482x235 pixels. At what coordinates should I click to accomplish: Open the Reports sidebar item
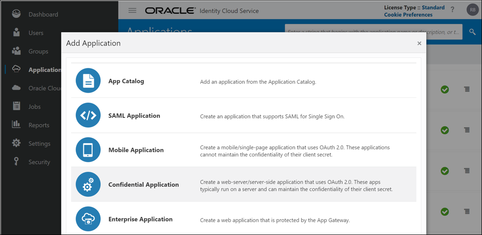click(39, 125)
